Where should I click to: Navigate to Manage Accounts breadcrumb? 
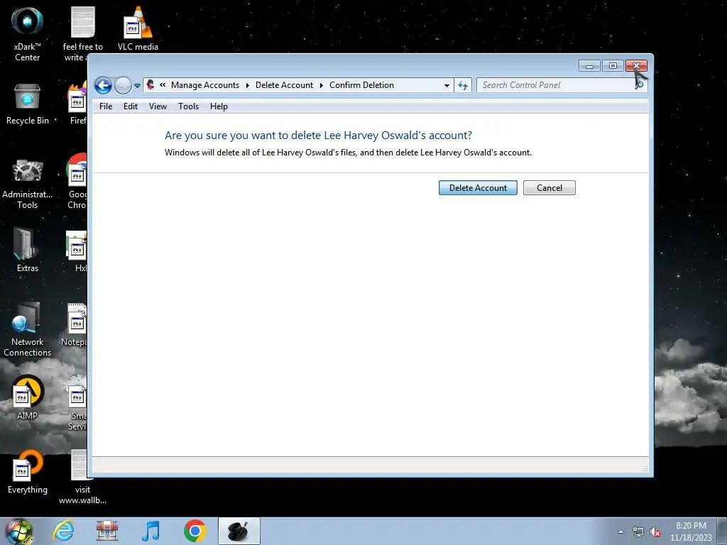[x=205, y=85]
